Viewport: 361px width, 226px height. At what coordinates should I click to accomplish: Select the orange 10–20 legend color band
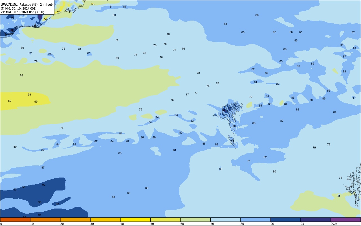pos(45,220)
